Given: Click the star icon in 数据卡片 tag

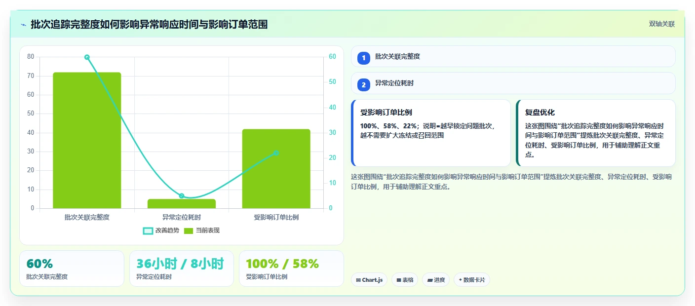Looking at the screenshot, I should [x=460, y=280].
